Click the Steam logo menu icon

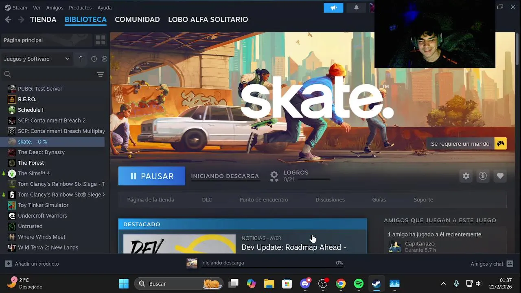pos(7,8)
